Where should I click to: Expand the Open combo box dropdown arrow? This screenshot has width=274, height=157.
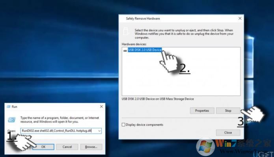[99, 131]
